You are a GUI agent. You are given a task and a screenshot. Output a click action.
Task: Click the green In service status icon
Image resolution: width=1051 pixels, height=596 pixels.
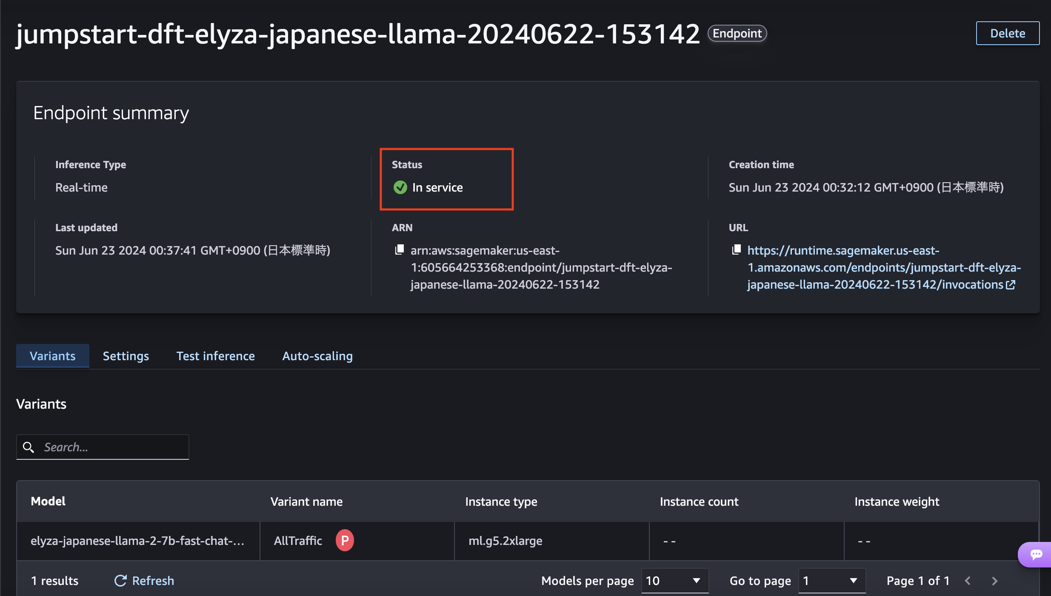click(x=400, y=187)
